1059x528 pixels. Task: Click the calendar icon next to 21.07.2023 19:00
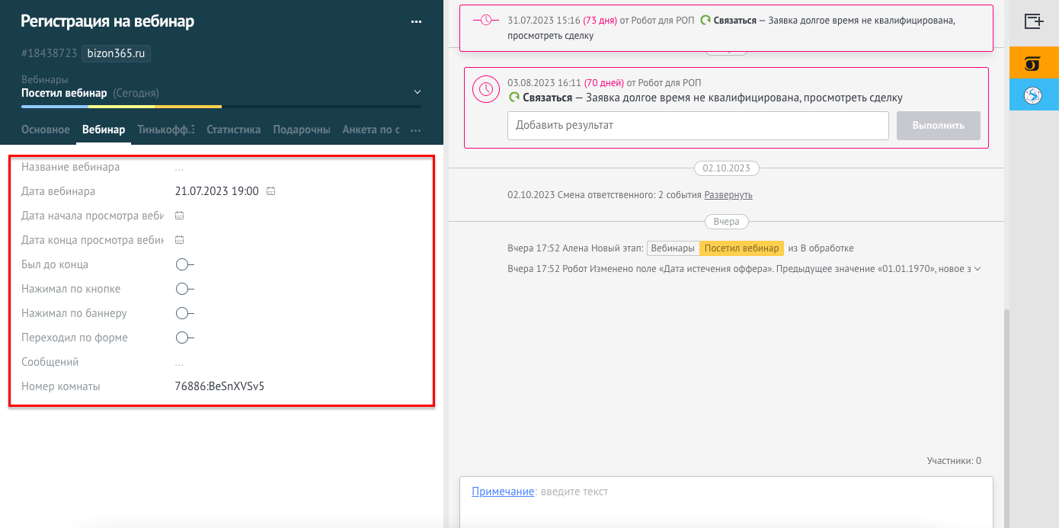point(270,191)
